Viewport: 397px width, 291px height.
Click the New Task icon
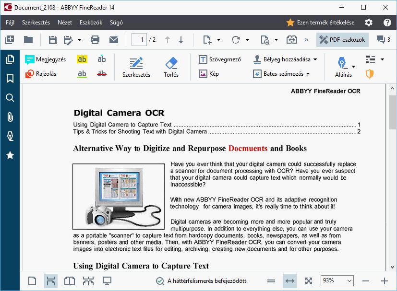click(10, 40)
